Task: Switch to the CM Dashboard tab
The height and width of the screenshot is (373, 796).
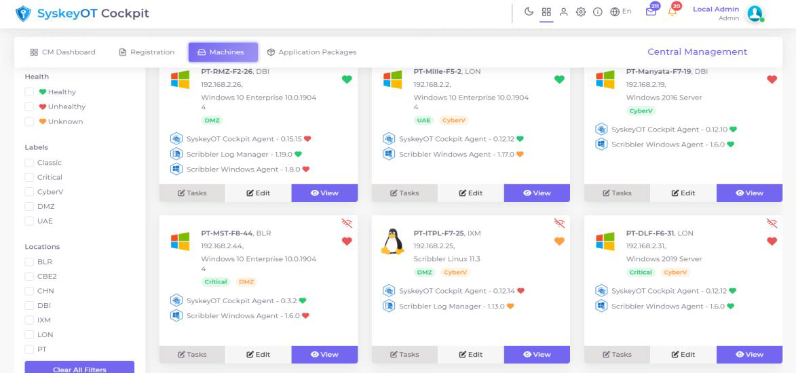Action: (x=62, y=52)
